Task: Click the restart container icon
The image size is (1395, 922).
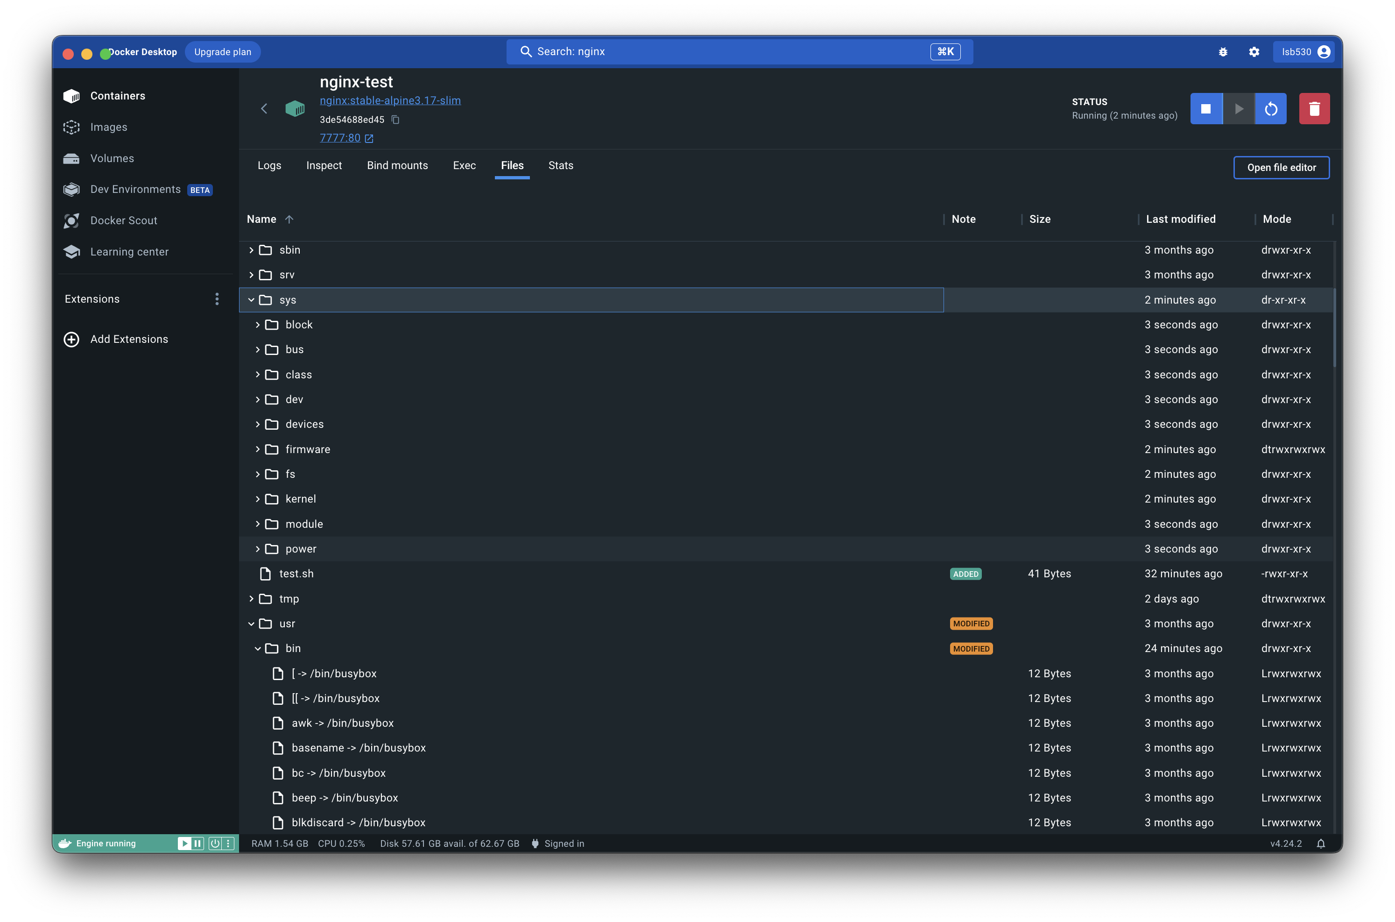Action: click(x=1270, y=109)
